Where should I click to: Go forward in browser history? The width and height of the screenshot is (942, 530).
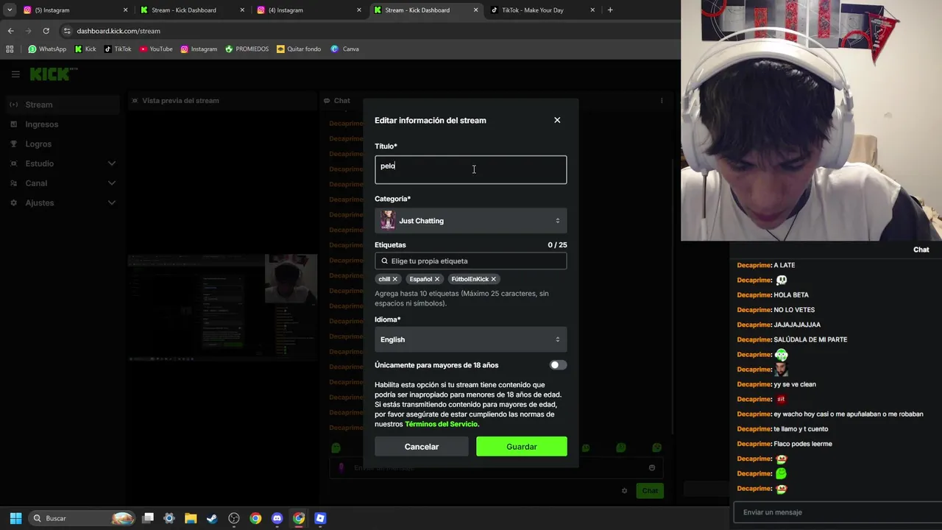click(28, 31)
